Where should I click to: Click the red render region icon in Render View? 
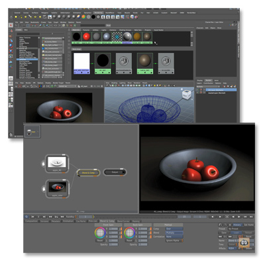[x=20, y=86]
